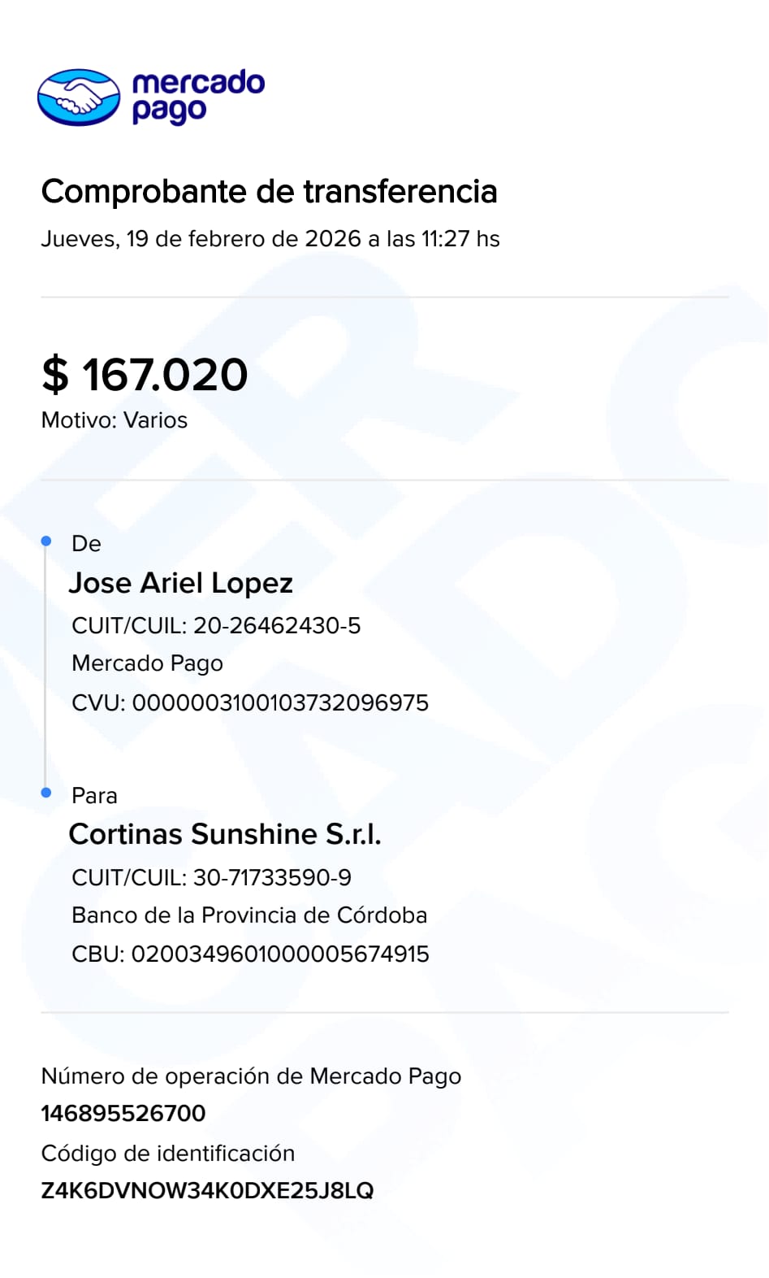Click the blue dot beside Para
769x1278 pixels.
pos(46,793)
